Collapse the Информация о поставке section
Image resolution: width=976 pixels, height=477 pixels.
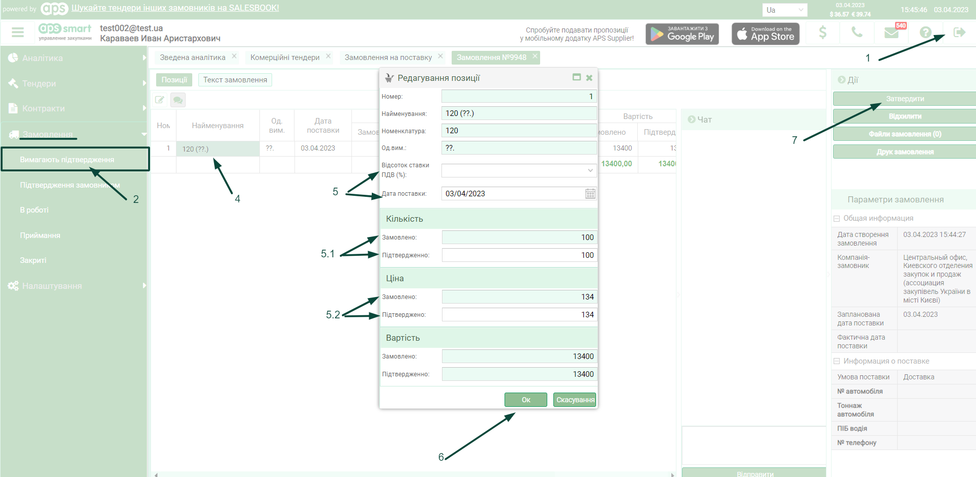pyautogui.click(x=837, y=362)
